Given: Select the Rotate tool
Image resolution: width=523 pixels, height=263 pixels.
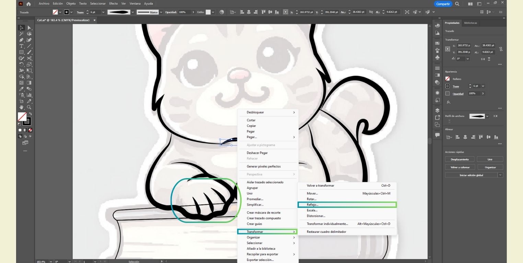Looking at the screenshot, I should pyautogui.click(x=22, y=64).
